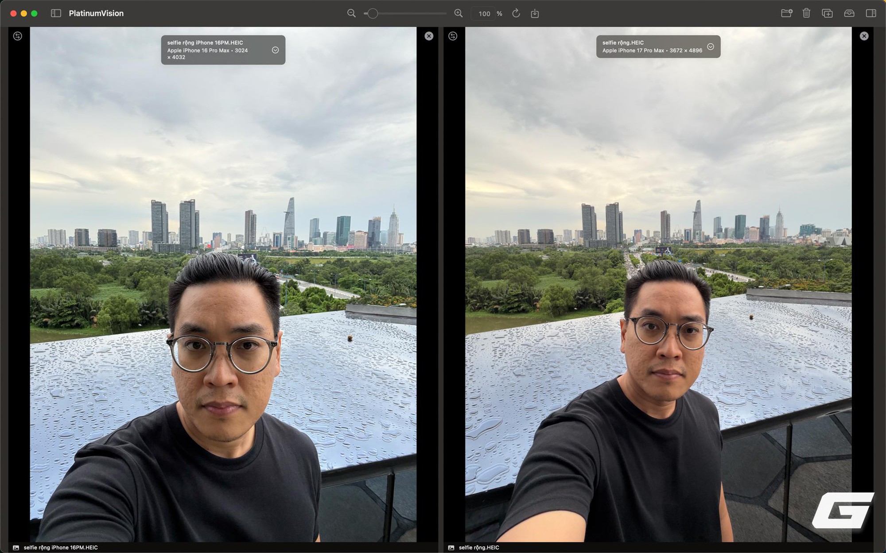The image size is (886, 553).
Task: Select selfie rộng.HEIC label in bottom status bar
Action: tap(479, 547)
